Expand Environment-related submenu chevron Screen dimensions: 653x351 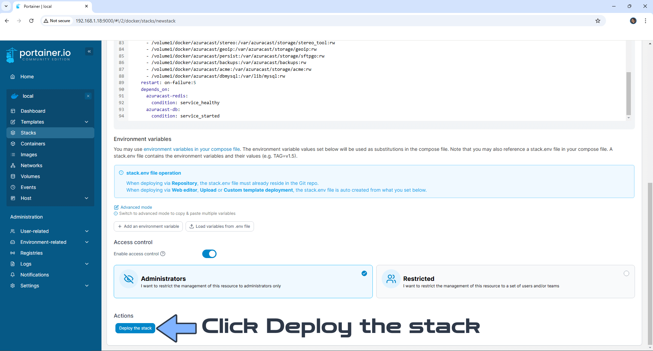click(87, 242)
